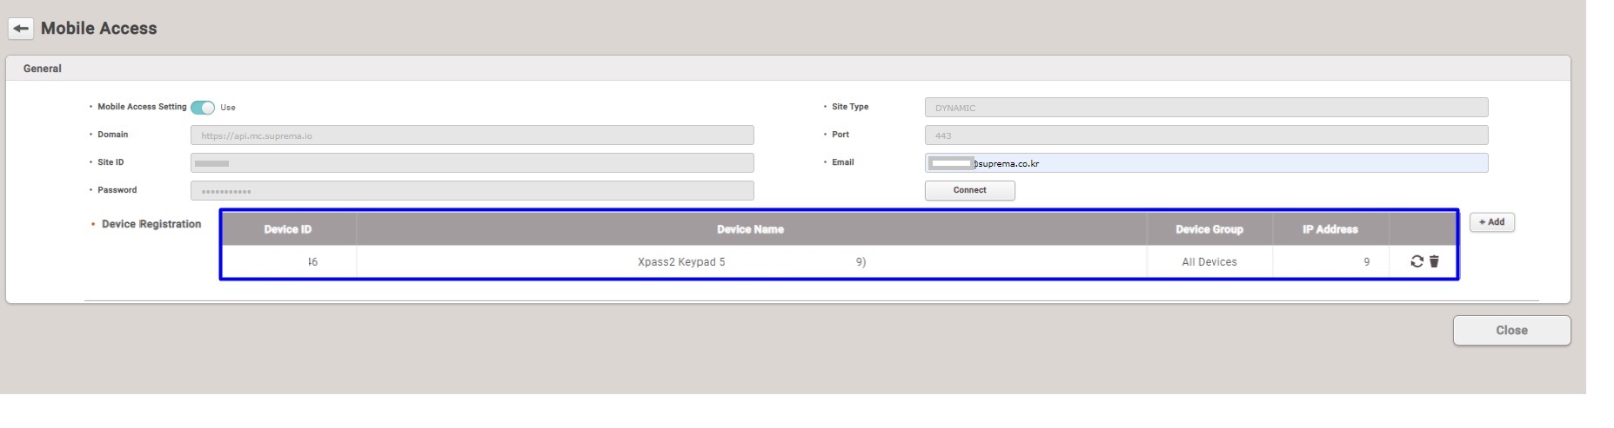This screenshot has height=428, width=1614.
Task: Click the All Devices group cell
Action: click(x=1209, y=262)
